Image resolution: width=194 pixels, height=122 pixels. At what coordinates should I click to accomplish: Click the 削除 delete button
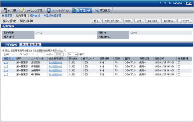[128, 21]
